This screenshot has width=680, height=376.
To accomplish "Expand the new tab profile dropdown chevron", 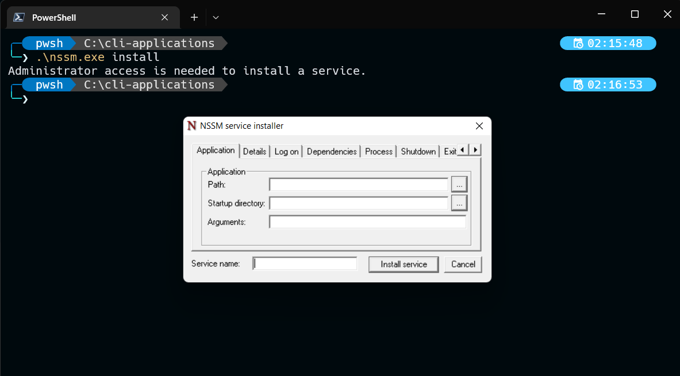I will [216, 17].
